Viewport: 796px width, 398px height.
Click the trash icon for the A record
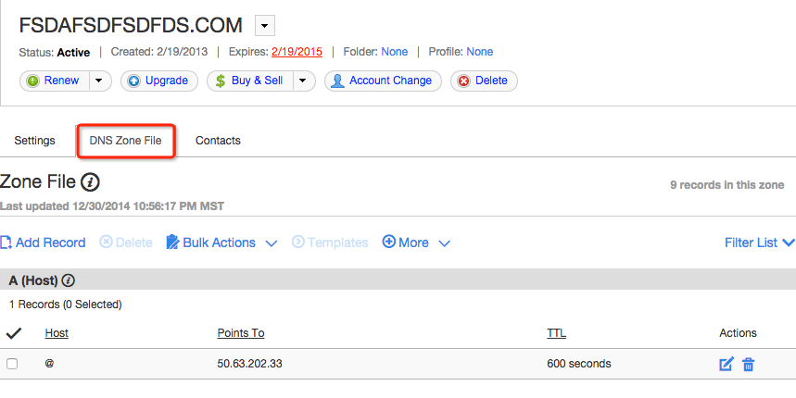(x=749, y=365)
